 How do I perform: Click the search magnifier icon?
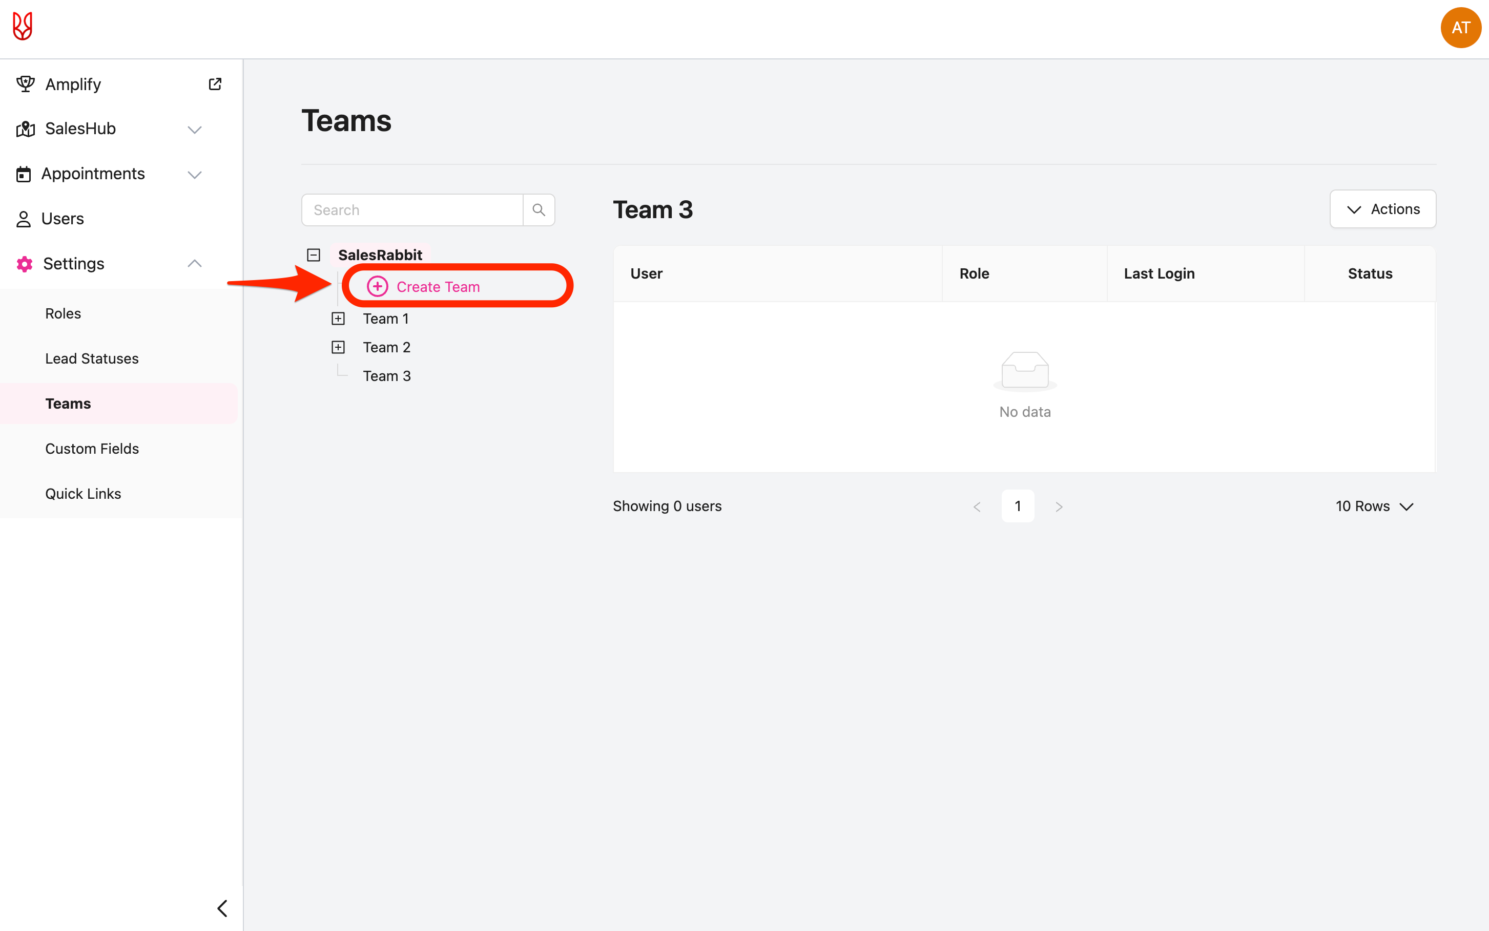pyautogui.click(x=539, y=210)
